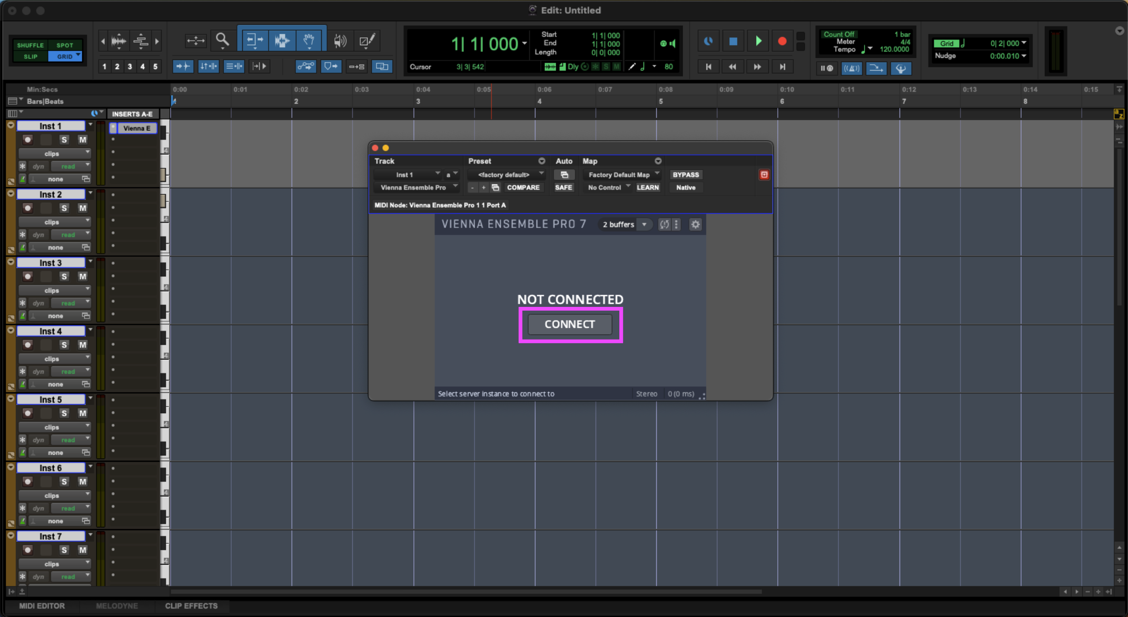
Task: Open the MIDI EDITOR tab
Action: [x=42, y=606]
